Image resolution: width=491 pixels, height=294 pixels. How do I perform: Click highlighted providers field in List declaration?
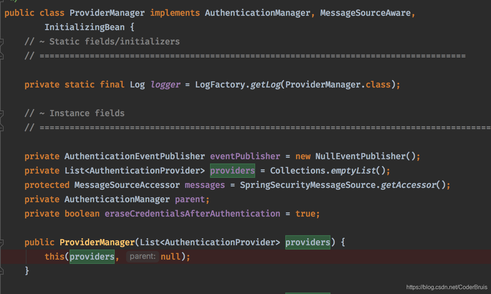point(233,171)
